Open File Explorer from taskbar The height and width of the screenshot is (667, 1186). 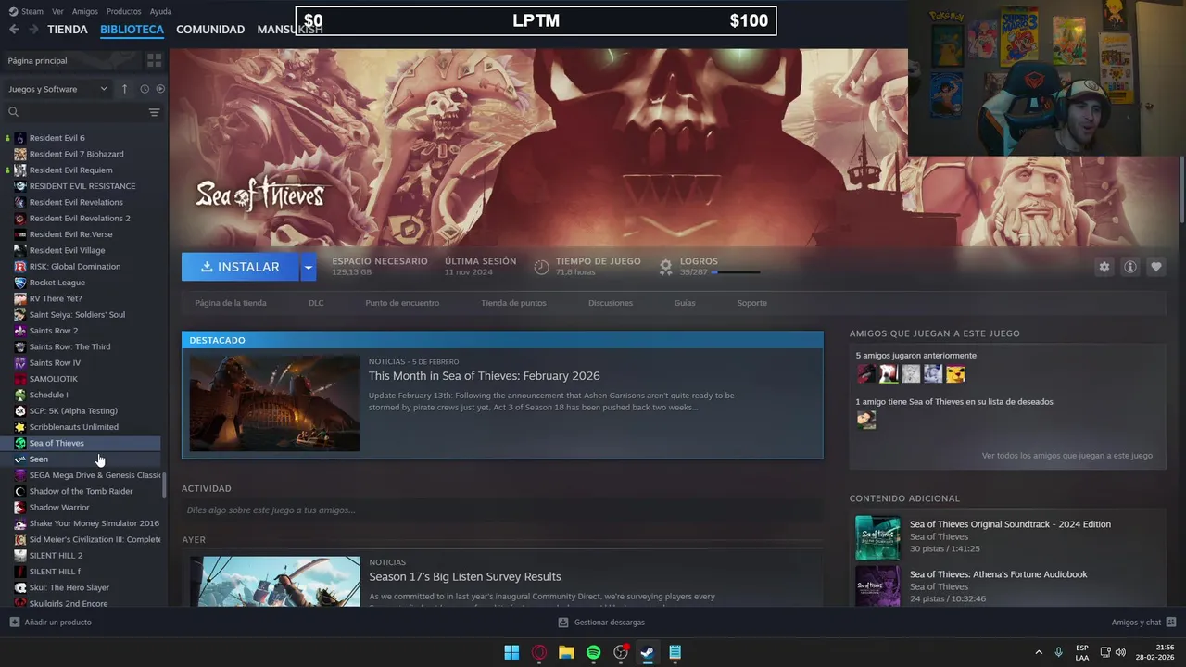point(566,652)
